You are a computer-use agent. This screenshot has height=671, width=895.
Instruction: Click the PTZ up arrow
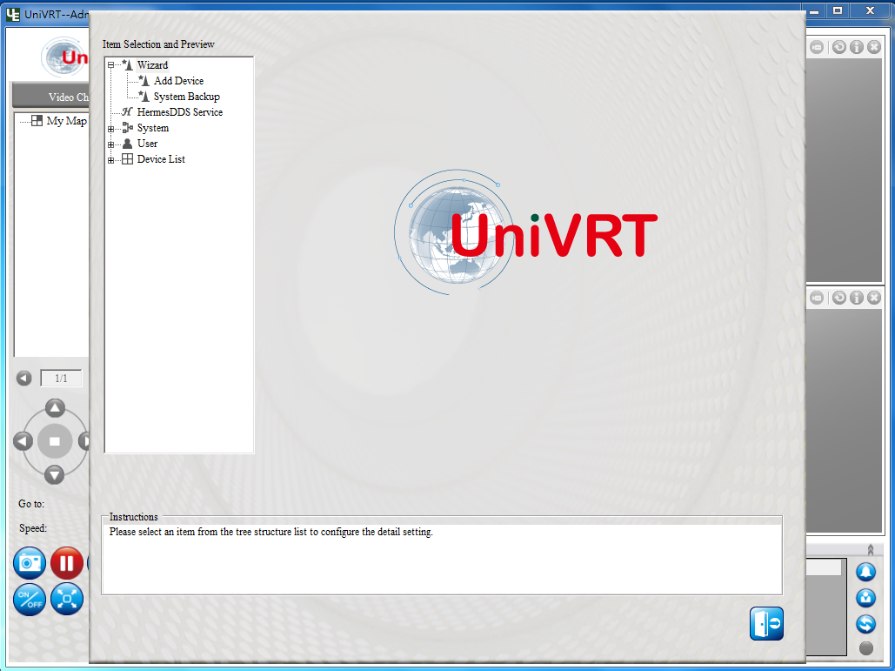(x=55, y=408)
